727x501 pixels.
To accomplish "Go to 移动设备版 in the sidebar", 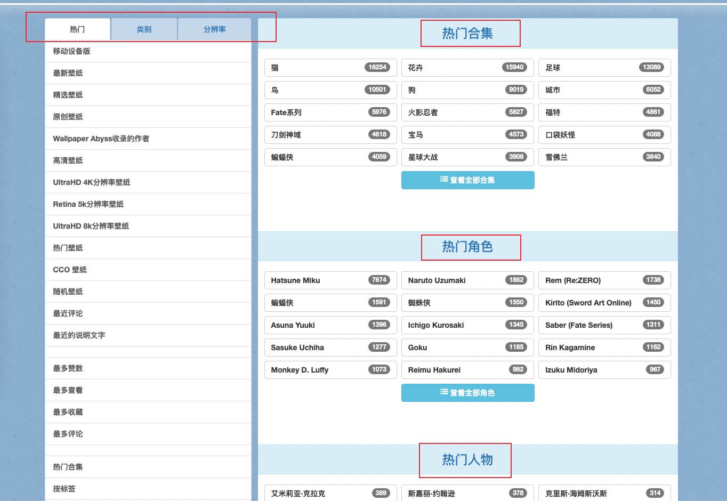I will coord(148,51).
